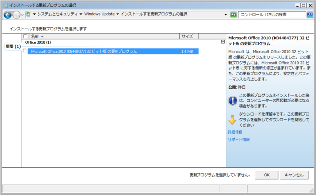Viewport: 316px width, 195px height.
Task: Sort by サイズ column header
Action: pyautogui.click(x=189, y=36)
